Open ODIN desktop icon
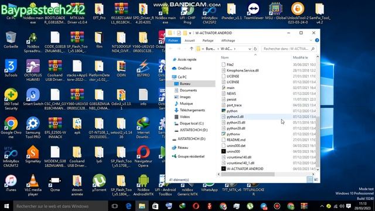Screen dimensions: 375x211 tap(121, 68)
